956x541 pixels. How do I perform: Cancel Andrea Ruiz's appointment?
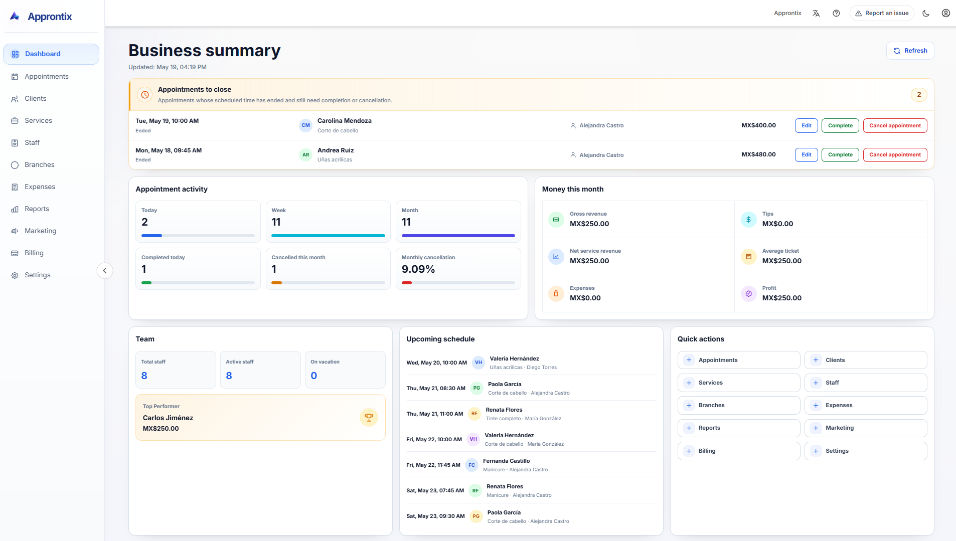[x=895, y=155]
